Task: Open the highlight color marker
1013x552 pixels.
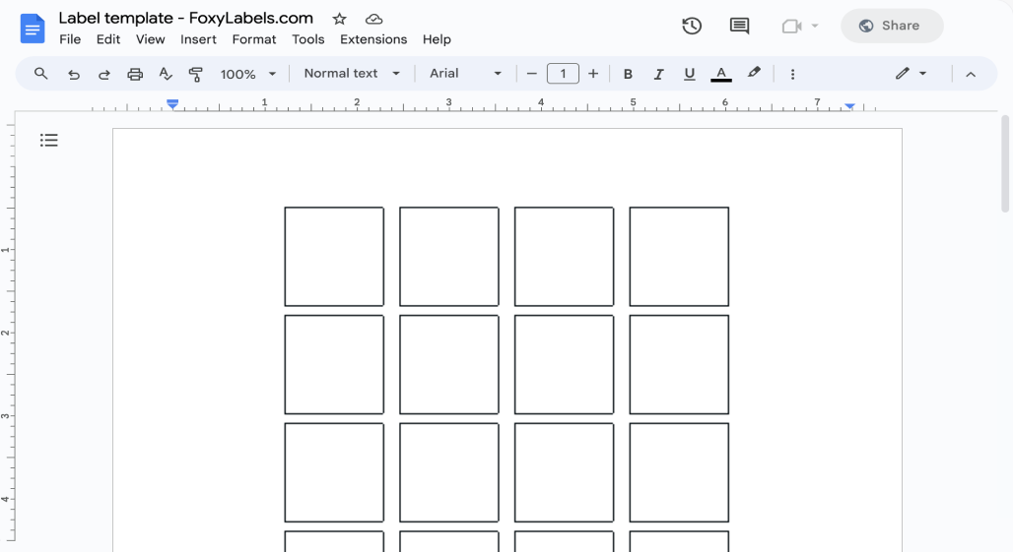Action: click(753, 73)
